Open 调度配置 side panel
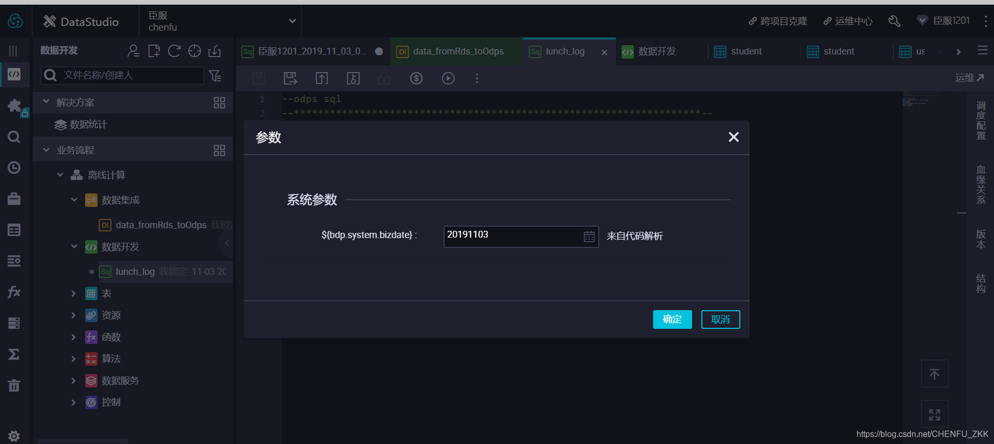The image size is (994, 444). (981, 120)
